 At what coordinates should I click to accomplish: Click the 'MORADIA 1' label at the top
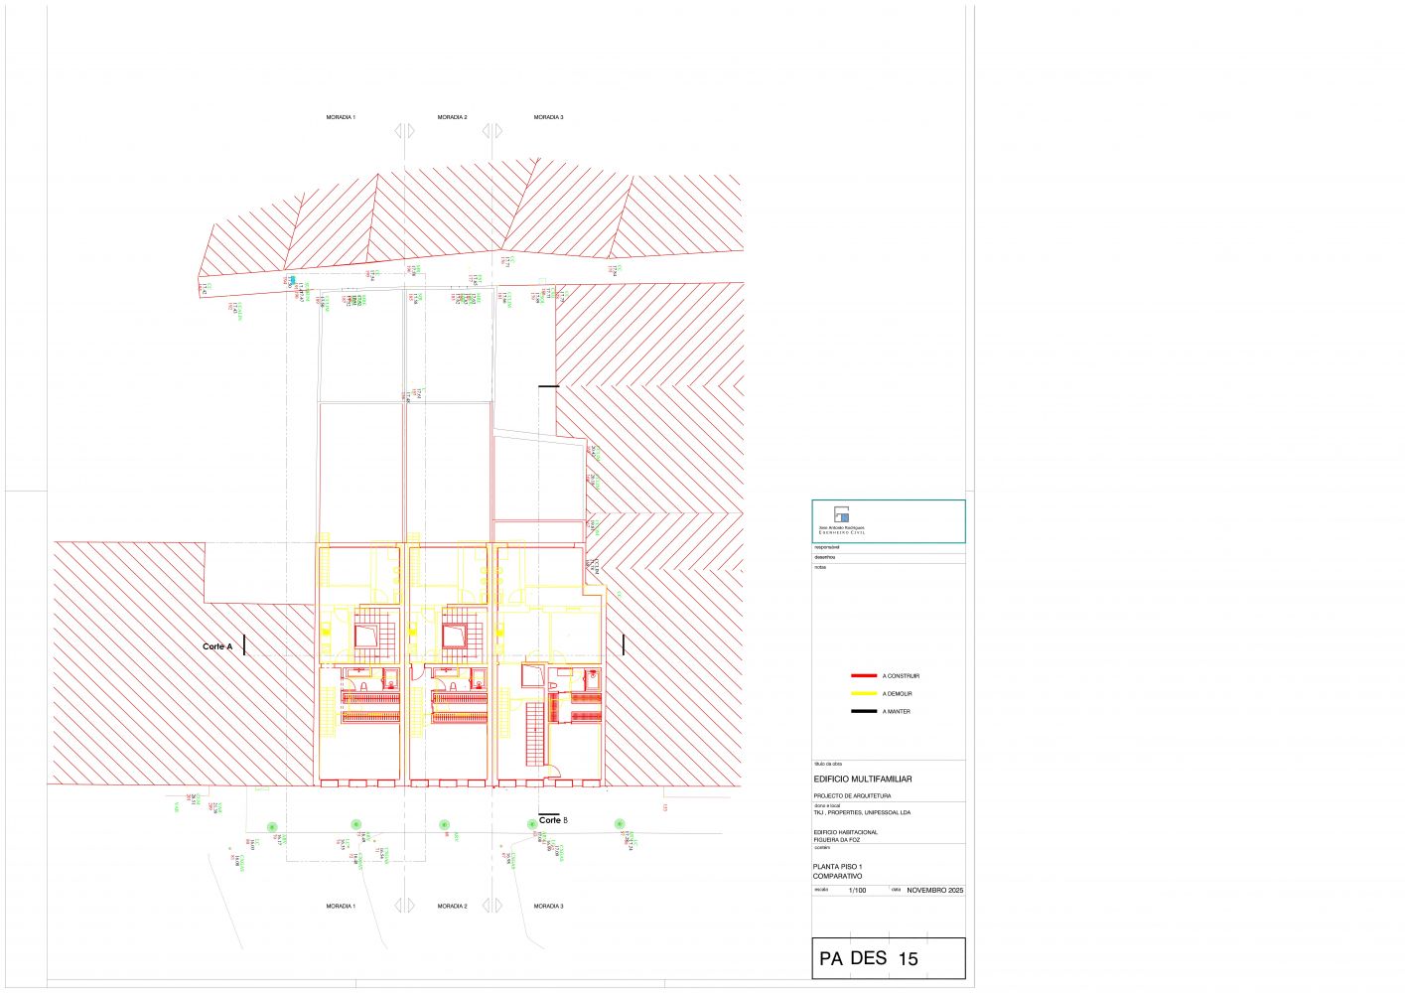pos(341,117)
